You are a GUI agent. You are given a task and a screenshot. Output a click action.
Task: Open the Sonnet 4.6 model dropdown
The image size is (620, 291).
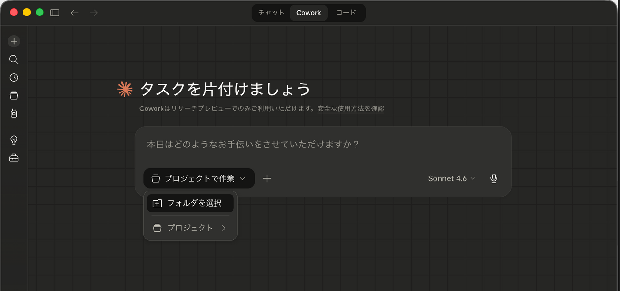tap(451, 178)
